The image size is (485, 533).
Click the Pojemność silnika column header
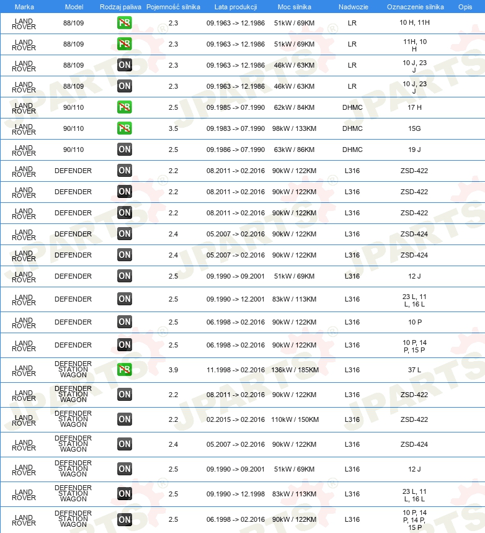click(x=173, y=7)
